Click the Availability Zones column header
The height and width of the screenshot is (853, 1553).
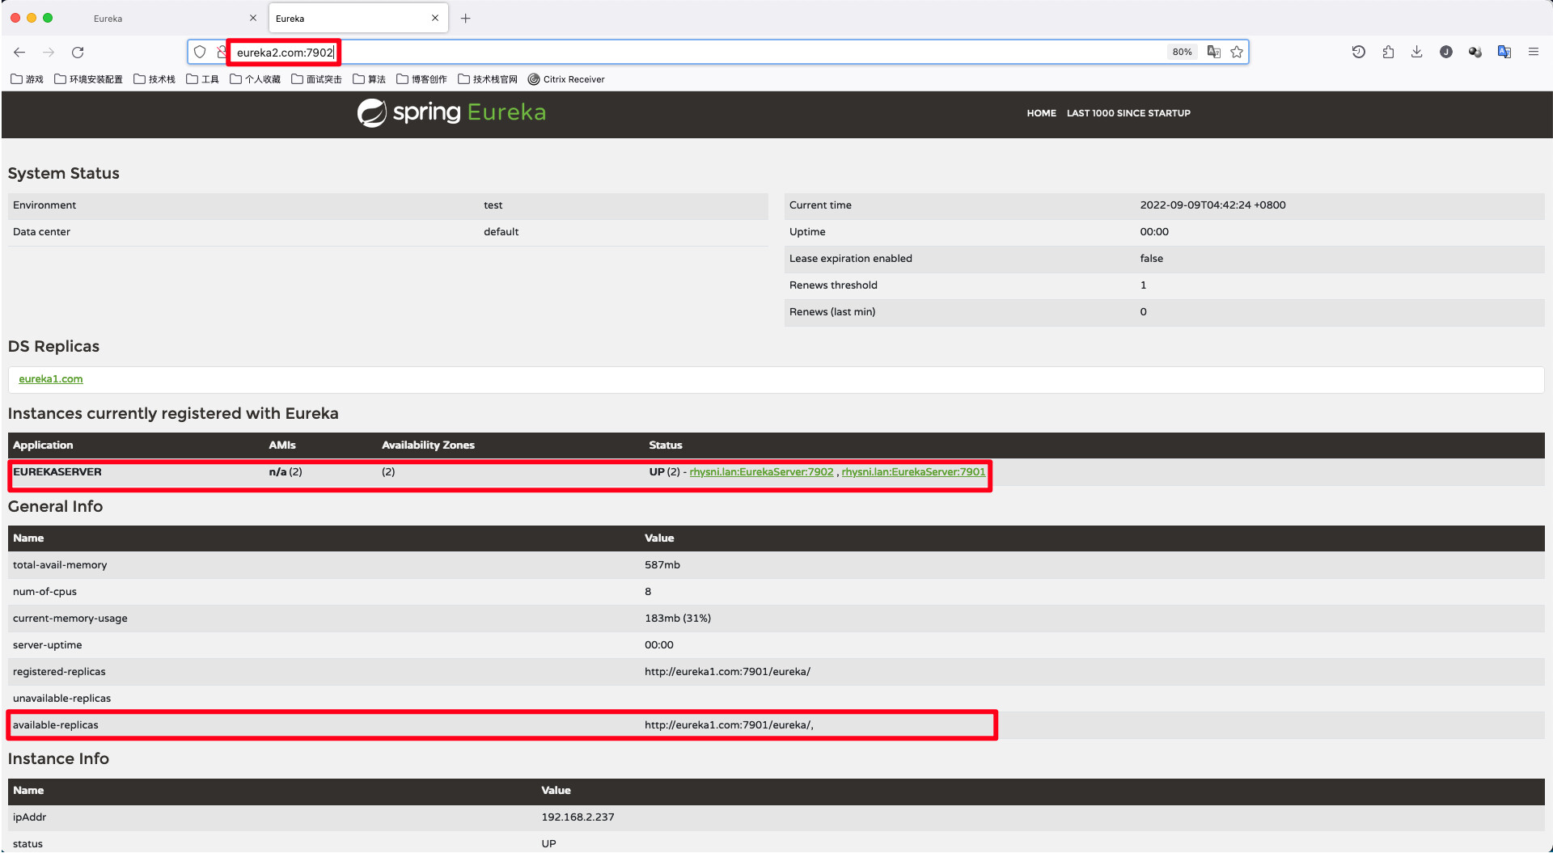point(428,446)
